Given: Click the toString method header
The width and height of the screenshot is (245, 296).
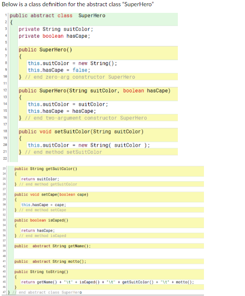Looking at the screenshot, I should 41,272.
